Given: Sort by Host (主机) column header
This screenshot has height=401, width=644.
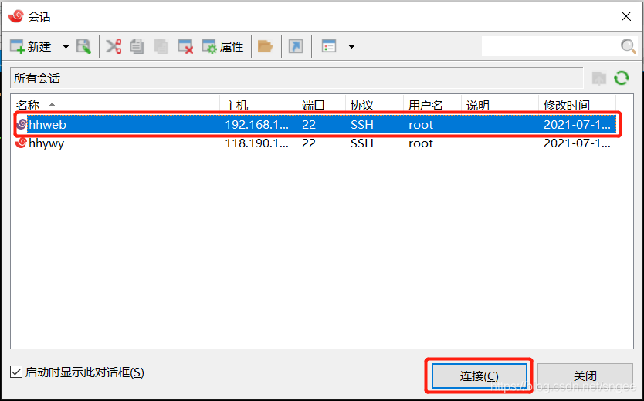Looking at the screenshot, I should (x=259, y=105).
